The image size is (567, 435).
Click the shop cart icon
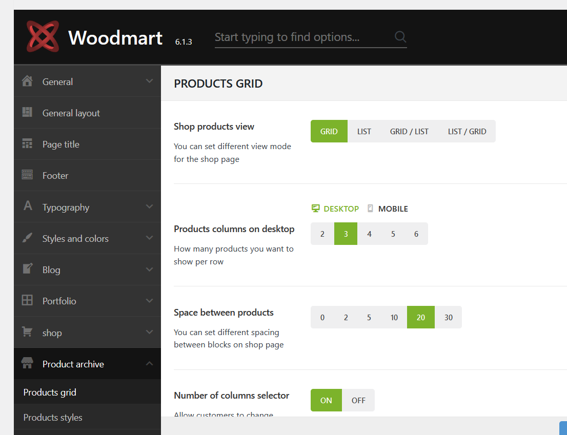coord(27,332)
